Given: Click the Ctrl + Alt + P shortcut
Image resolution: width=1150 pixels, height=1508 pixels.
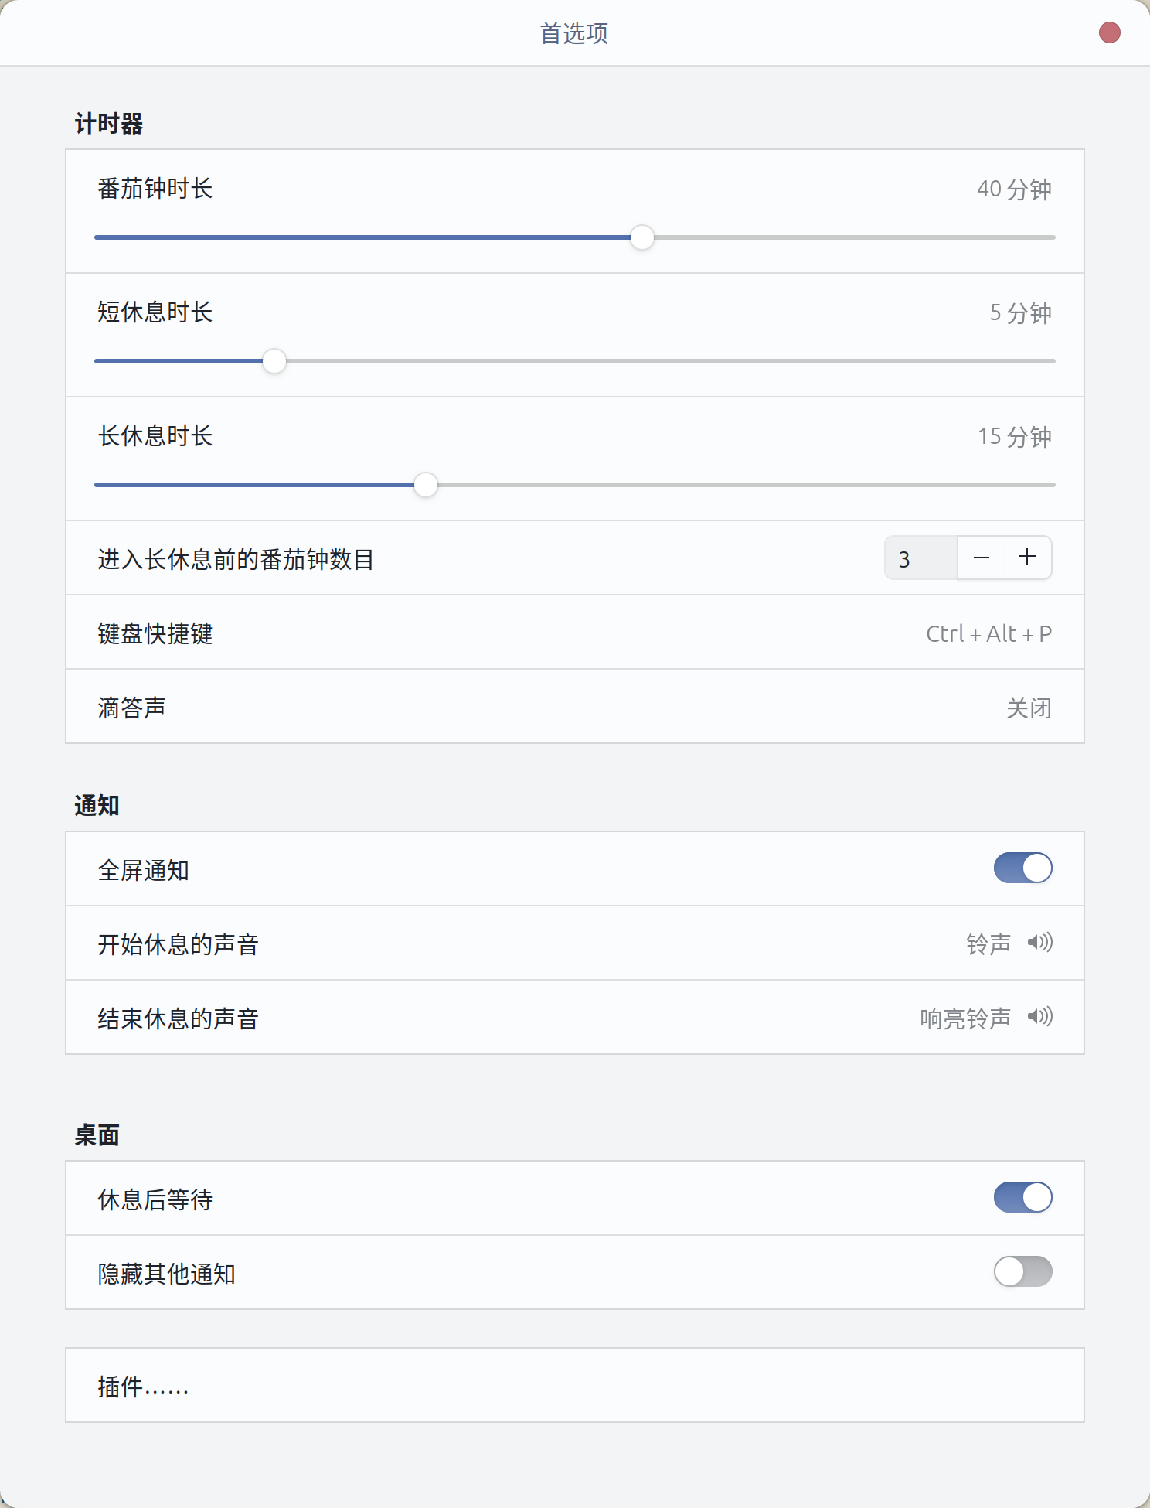Looking at the screenshot, I should tap(988, 634).
